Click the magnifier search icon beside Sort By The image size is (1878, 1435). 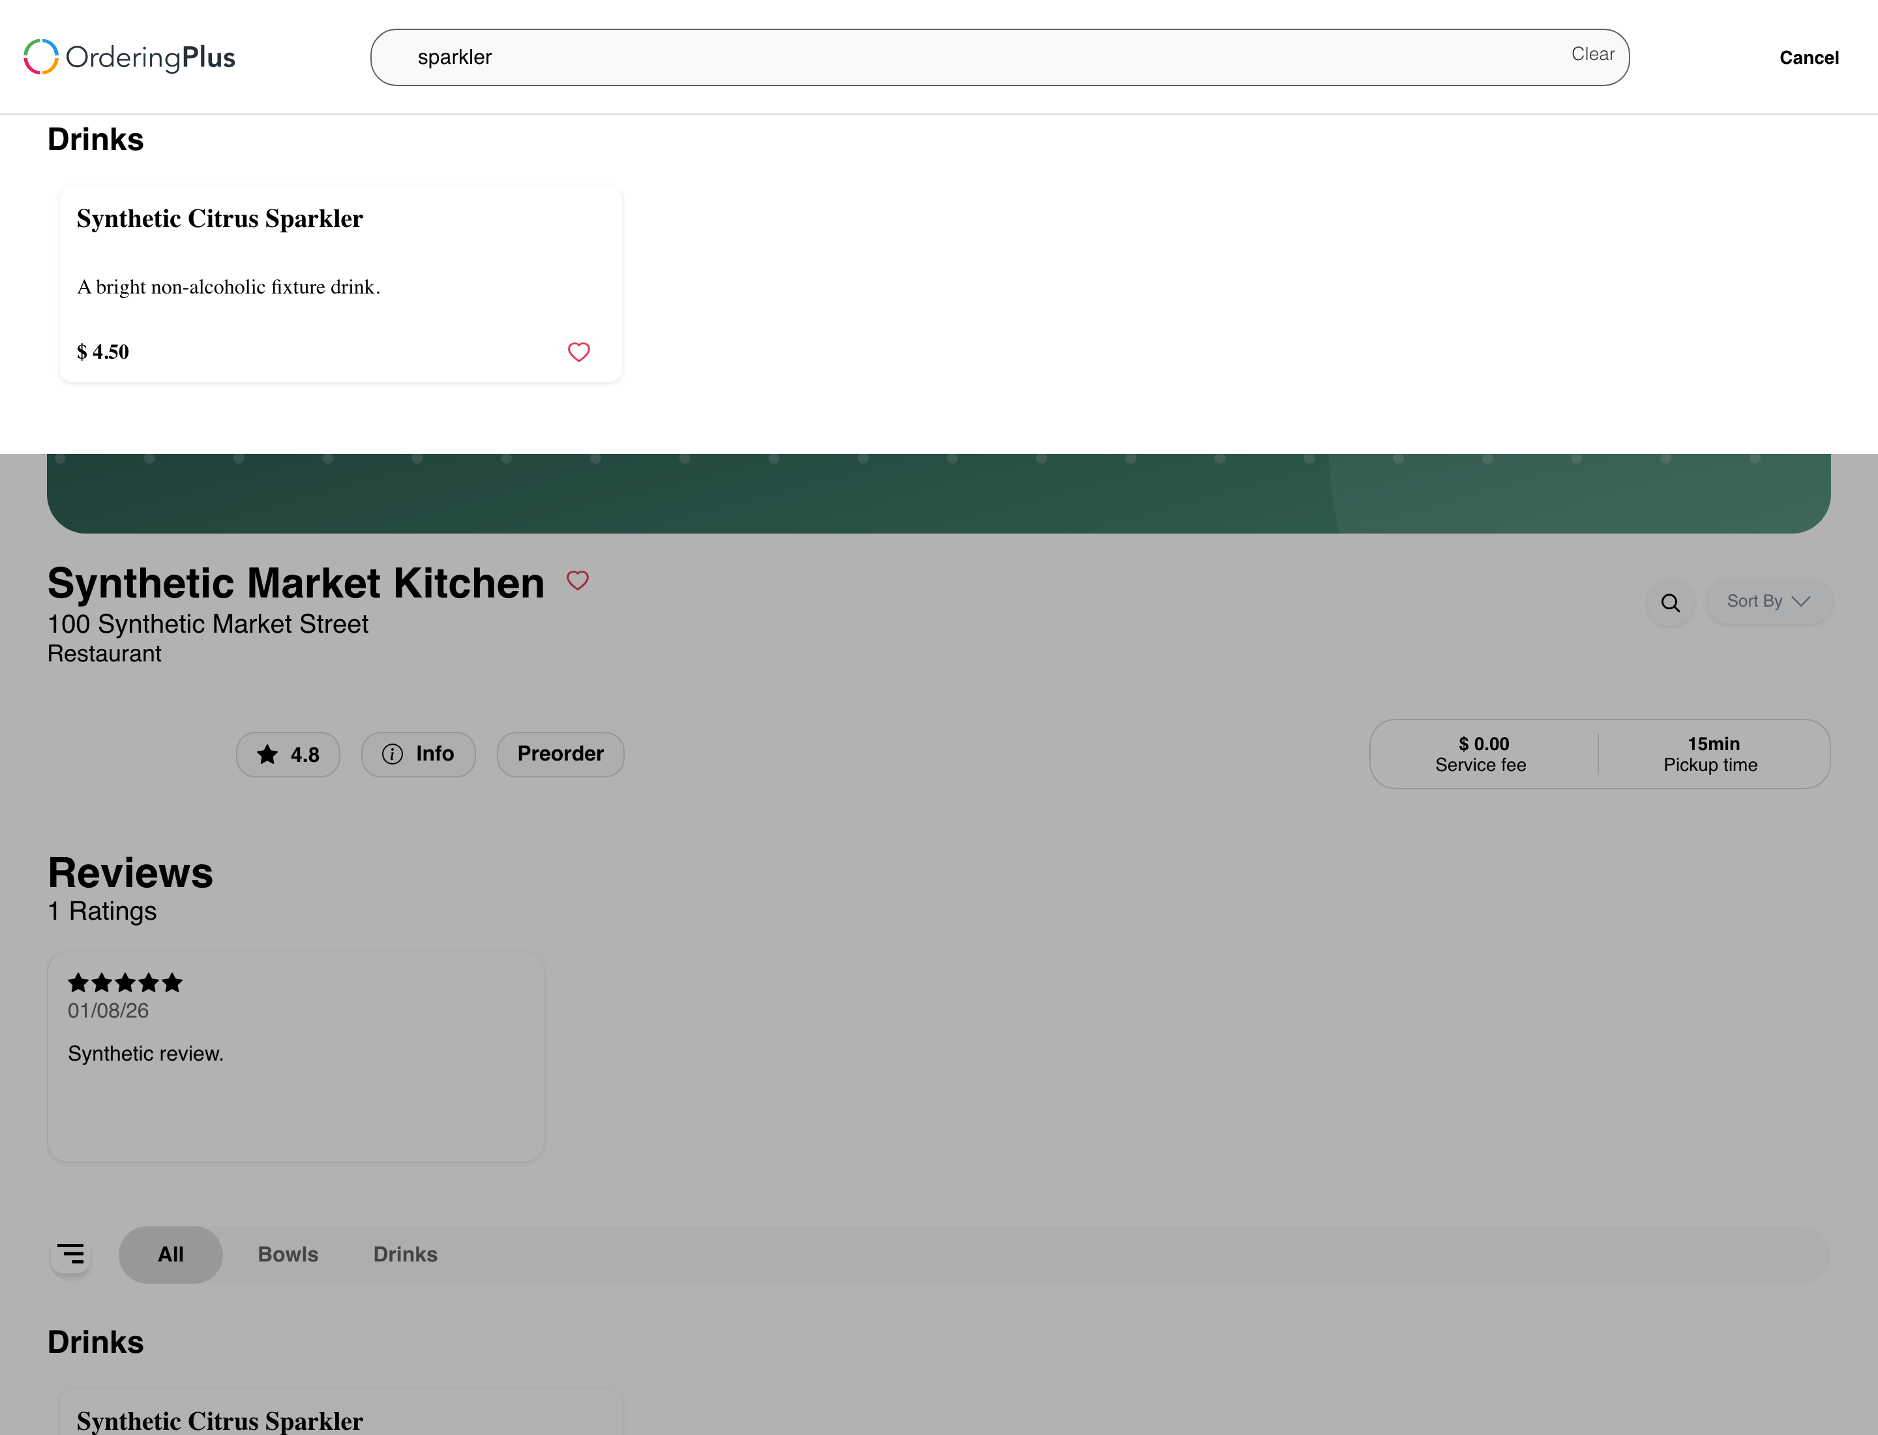[1669, 603]
